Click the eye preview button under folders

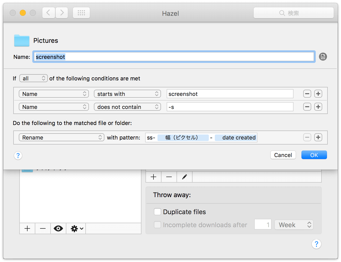58,228
